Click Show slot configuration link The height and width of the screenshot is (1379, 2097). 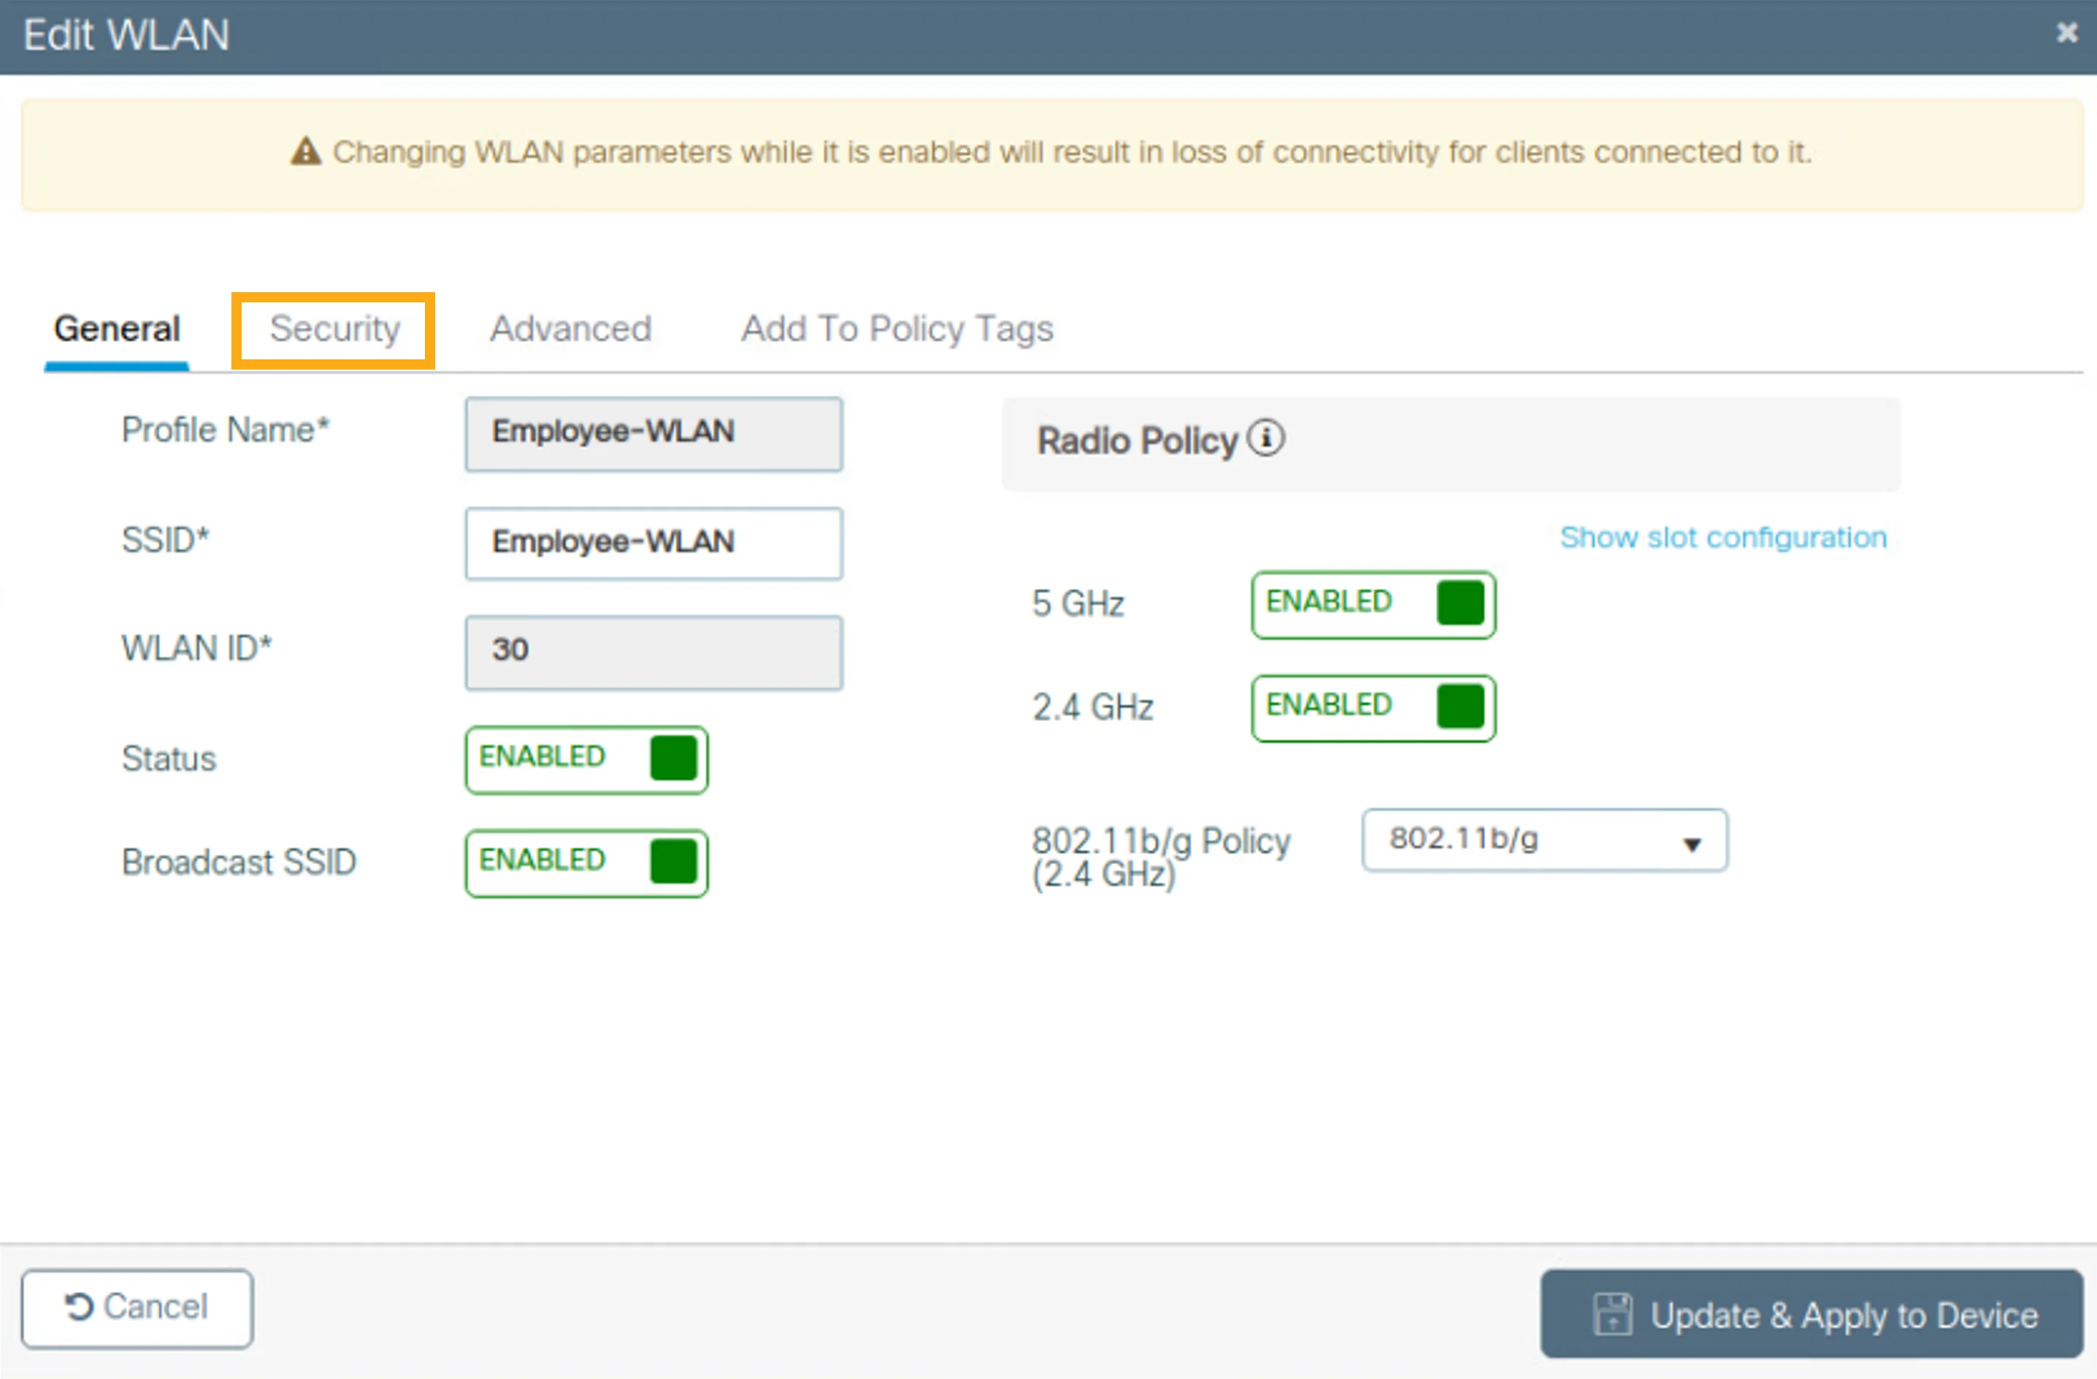pos(1723,537)
